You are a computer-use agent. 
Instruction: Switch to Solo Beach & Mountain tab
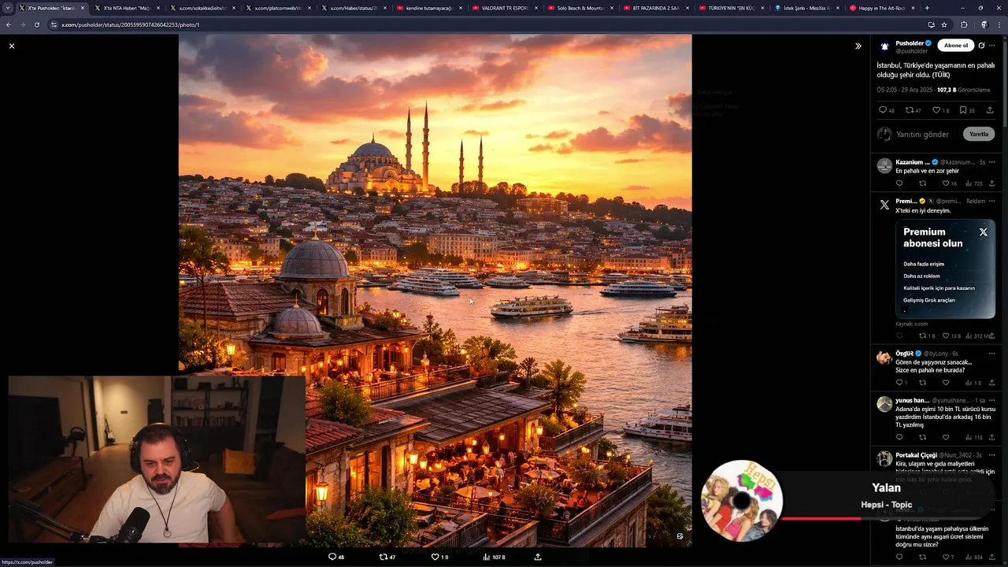pos(580,8)
